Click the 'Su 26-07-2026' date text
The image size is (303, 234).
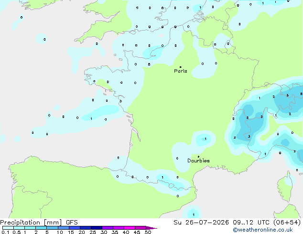[201, 223]
